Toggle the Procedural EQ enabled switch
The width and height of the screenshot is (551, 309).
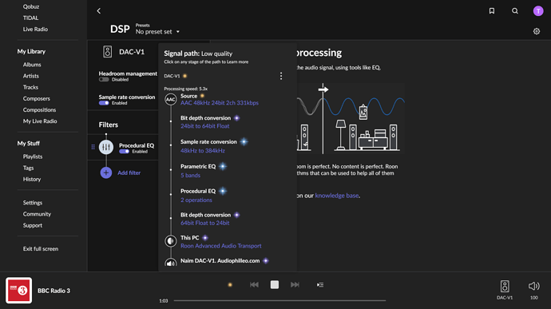(x=124, y=152)
